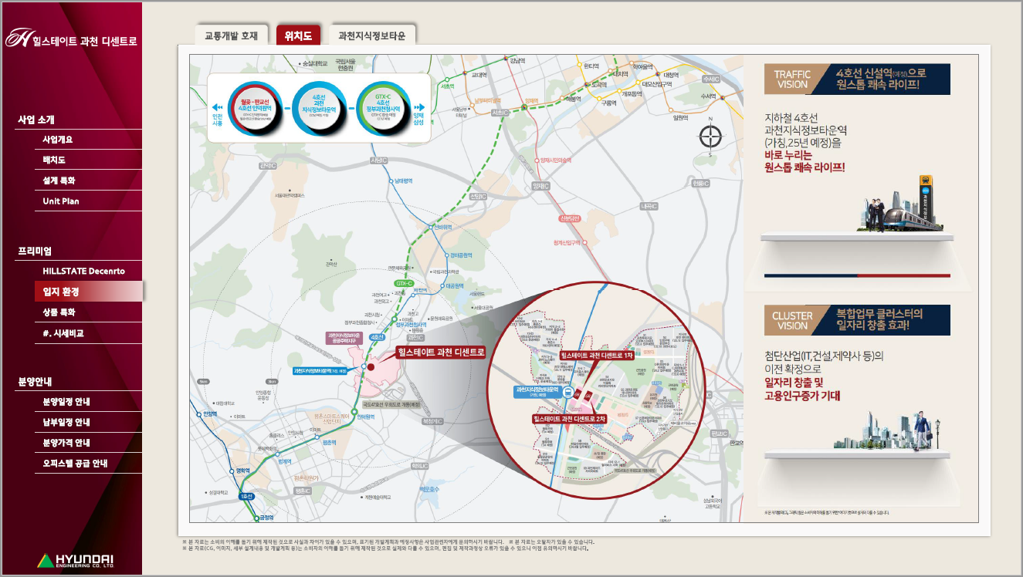Click the 안양역 station label
This screenshot has height=577, width=1023.
tap(210, 414)
